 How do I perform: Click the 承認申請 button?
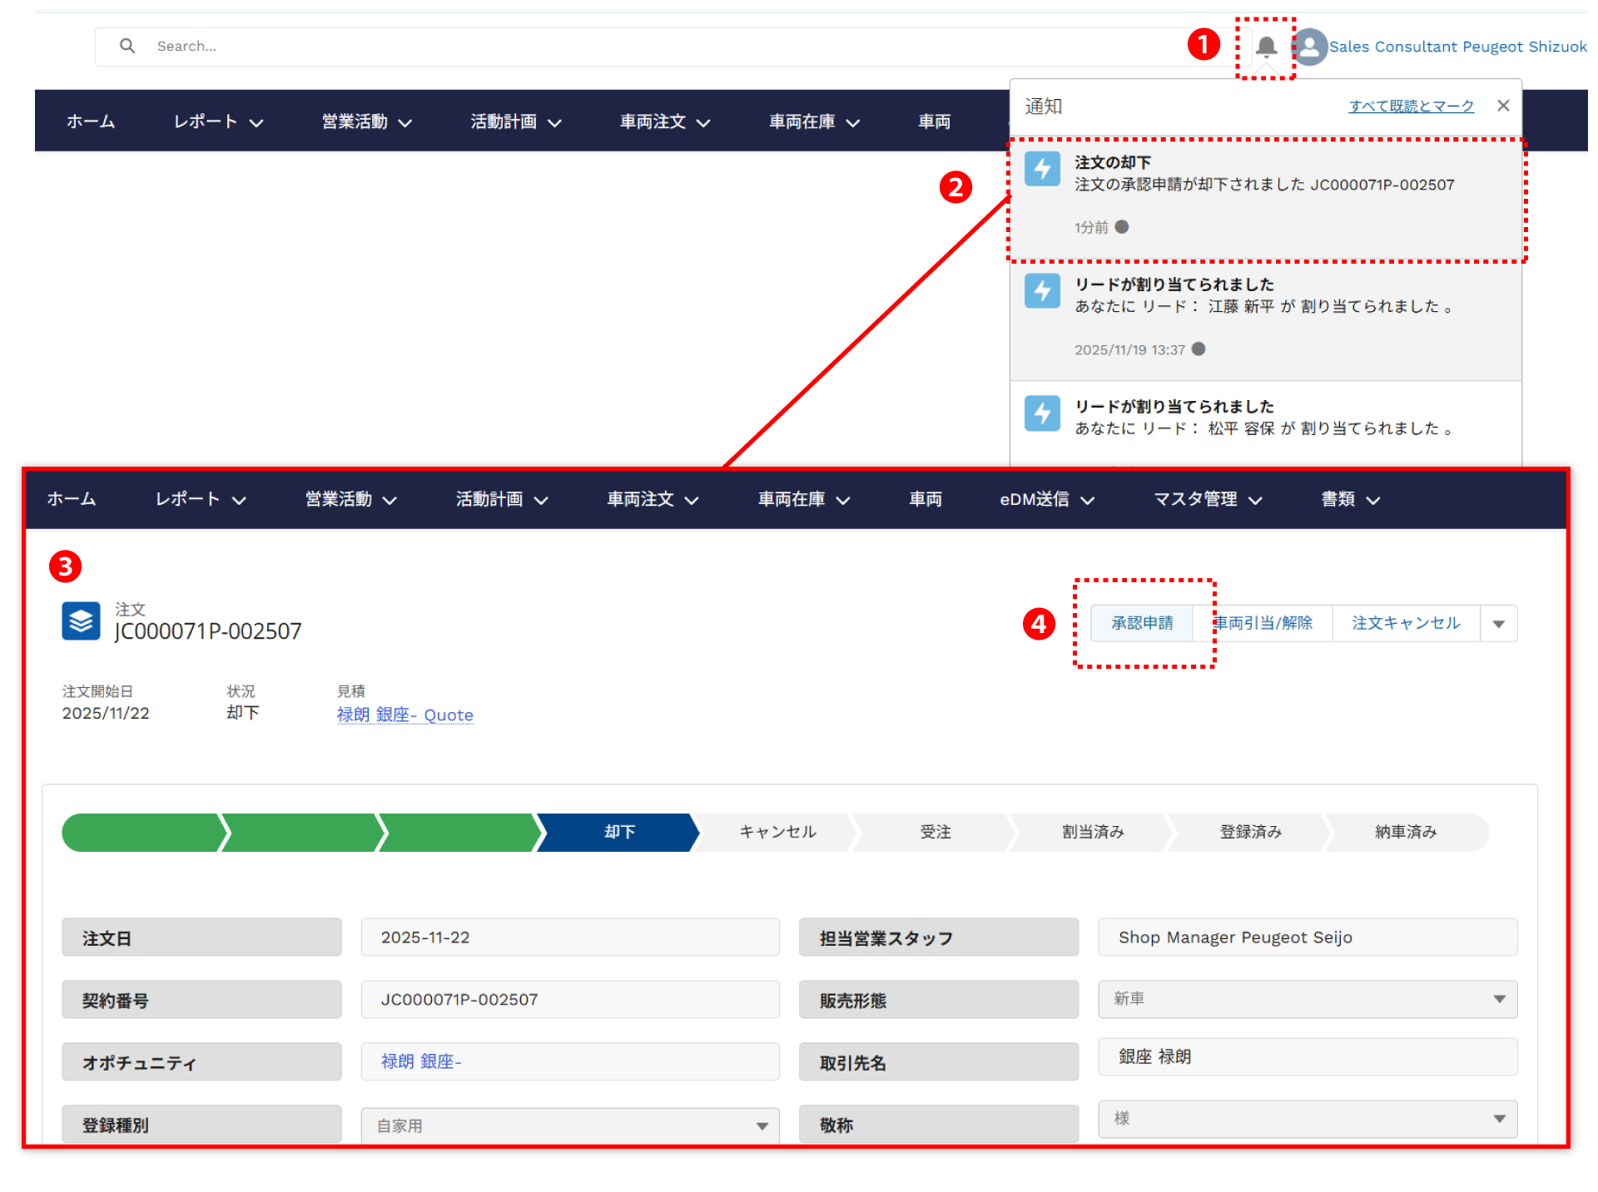point(1142,623)
